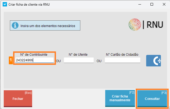Click the RNU logo
The height and width of the screenshot is (109, 170).
[146, 24]
